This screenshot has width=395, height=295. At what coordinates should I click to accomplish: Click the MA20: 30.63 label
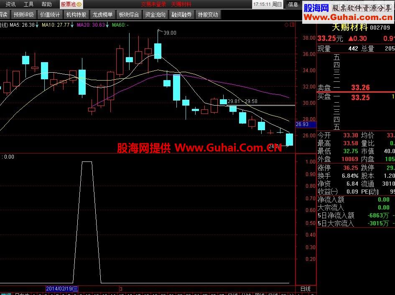point(91,25)
